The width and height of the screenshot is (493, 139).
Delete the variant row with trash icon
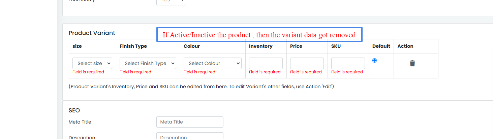(412, 63)
